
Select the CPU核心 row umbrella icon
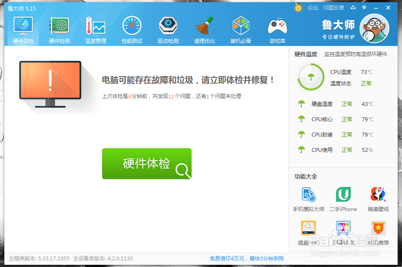tap(301, 119)
